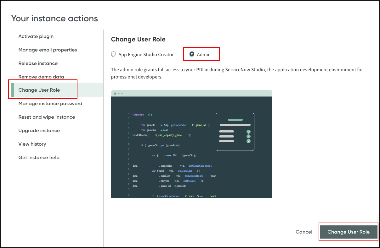The width and height of the screenshot is (380, 248).
Task: Cancel the instance action dialog
Action: (x=304, y=232)
